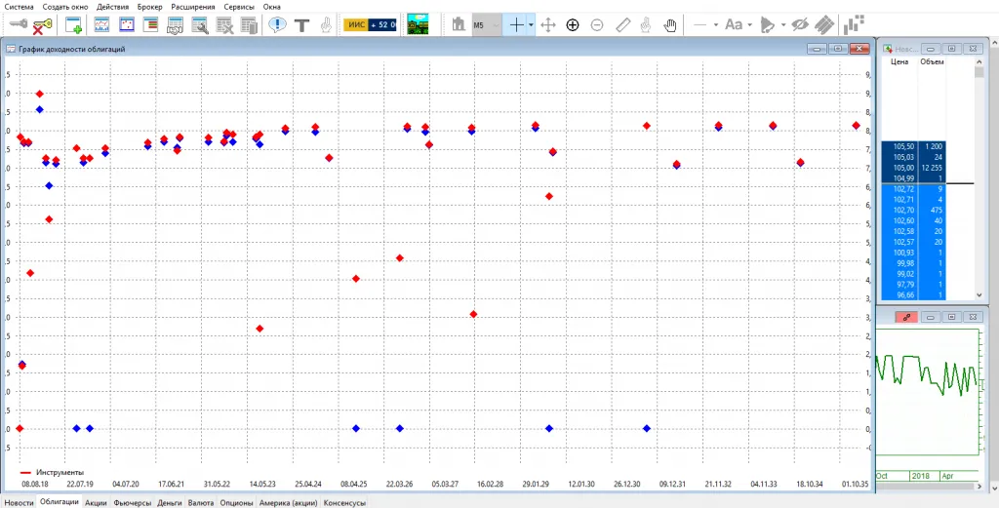The image size is (999, 508).
Task: Select the zoom in magnifier tool
Action: point(573,24)
